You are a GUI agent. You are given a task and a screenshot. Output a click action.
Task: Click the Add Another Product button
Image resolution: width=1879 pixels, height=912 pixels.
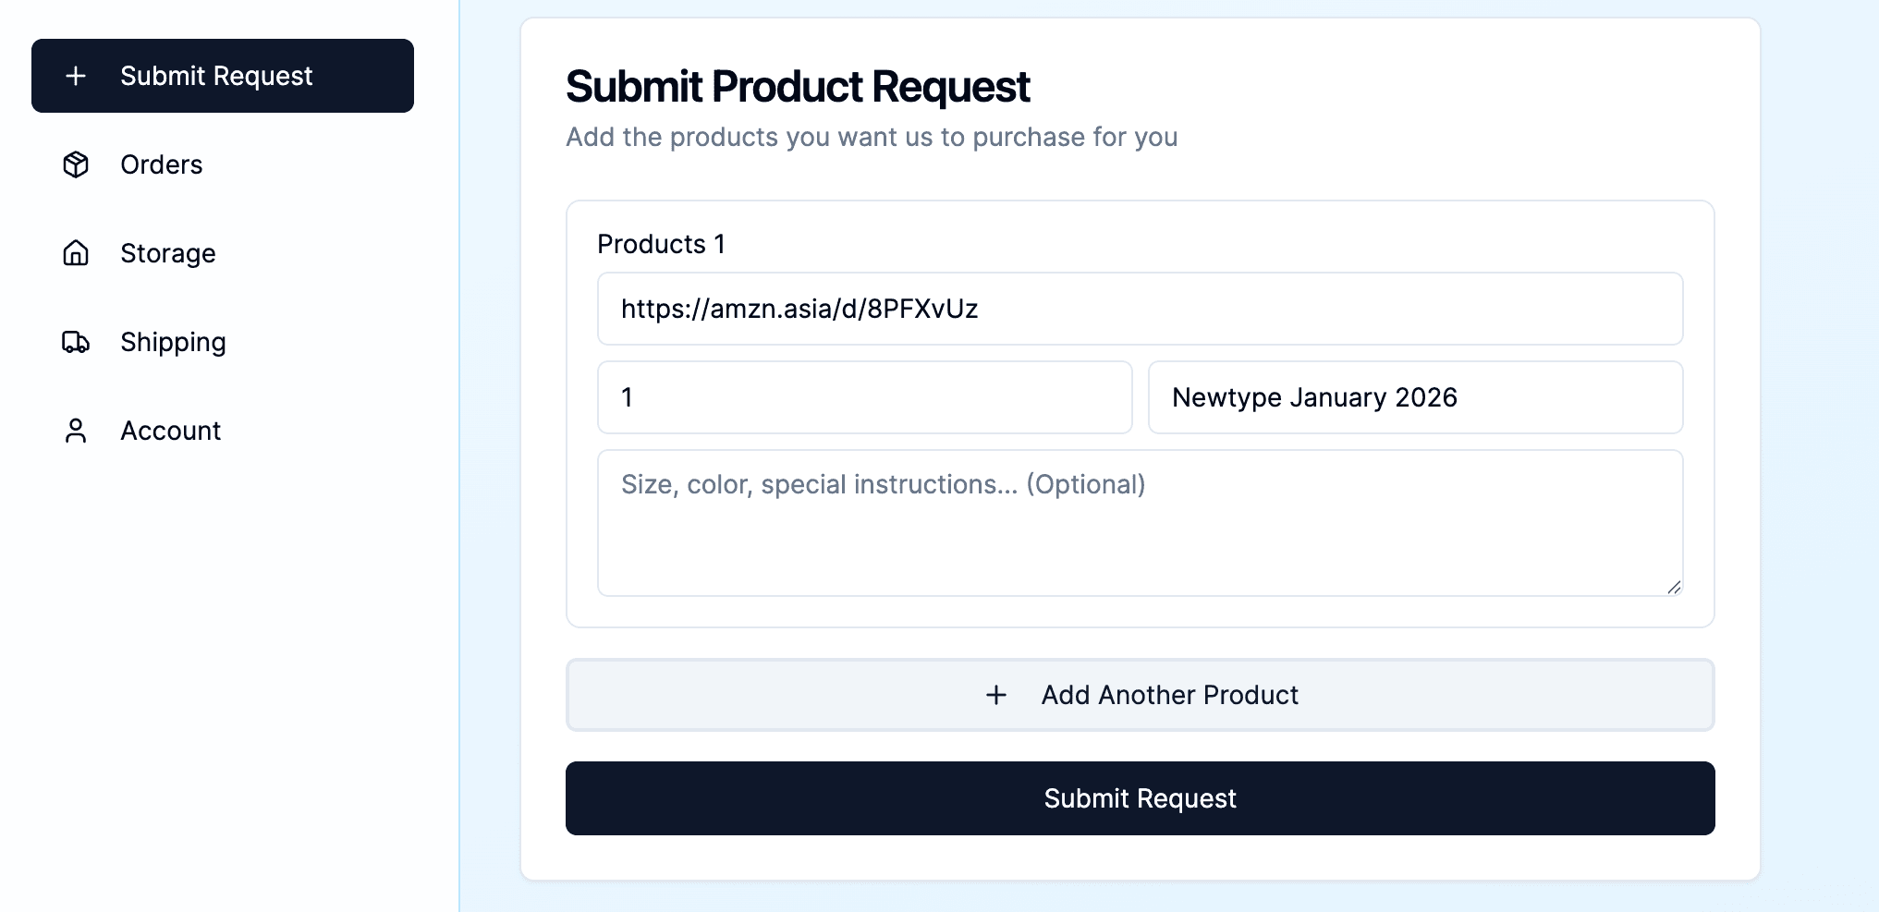point(1141,695)
